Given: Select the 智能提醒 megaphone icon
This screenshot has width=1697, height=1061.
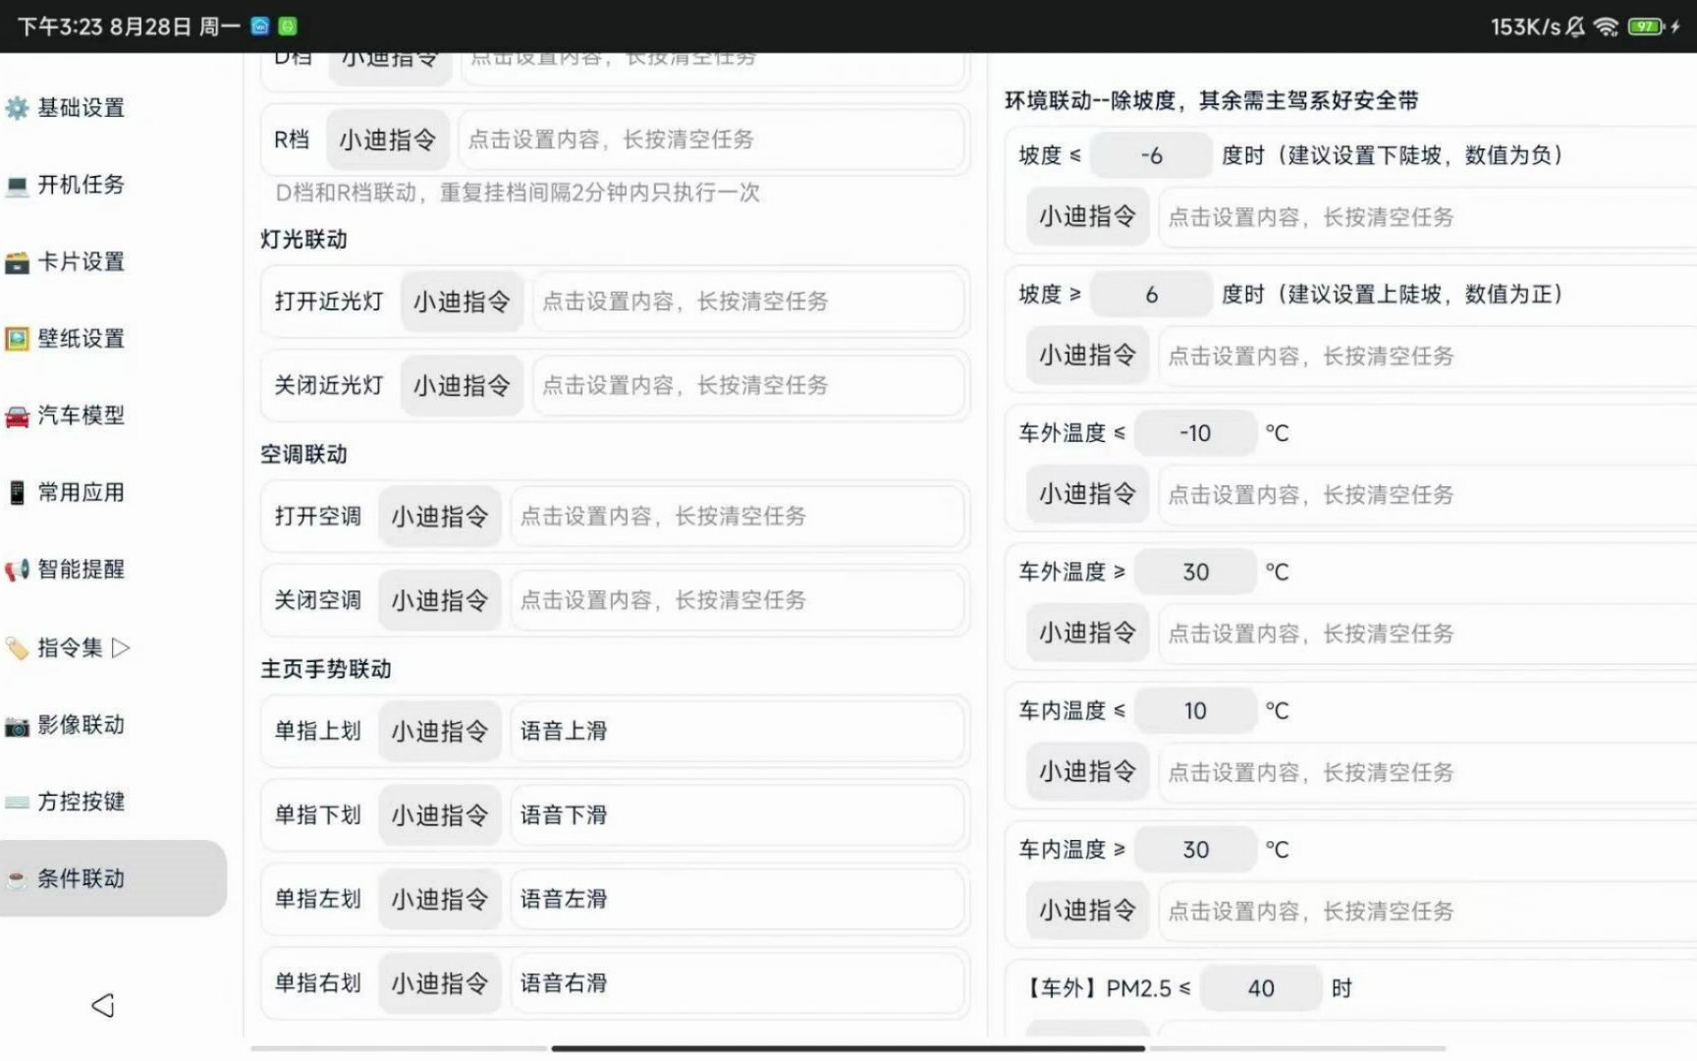Looking at the screenshot, I should pos(17,570).
